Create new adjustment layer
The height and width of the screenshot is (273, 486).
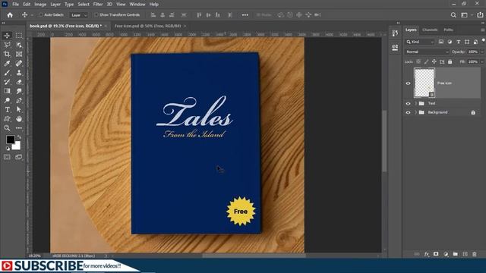446,254
